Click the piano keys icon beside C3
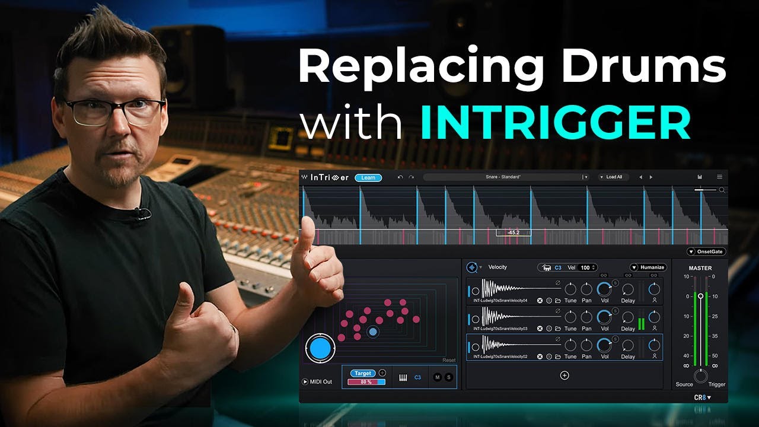 403,377
